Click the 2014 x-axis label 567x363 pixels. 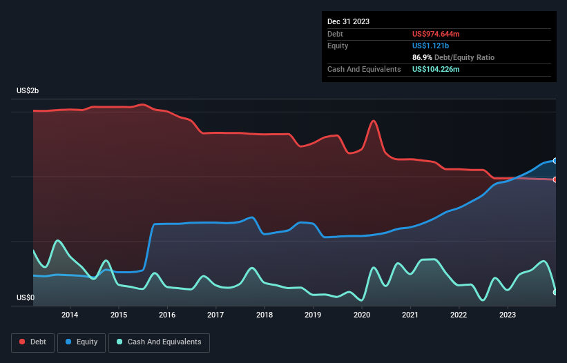pos(70,315)
